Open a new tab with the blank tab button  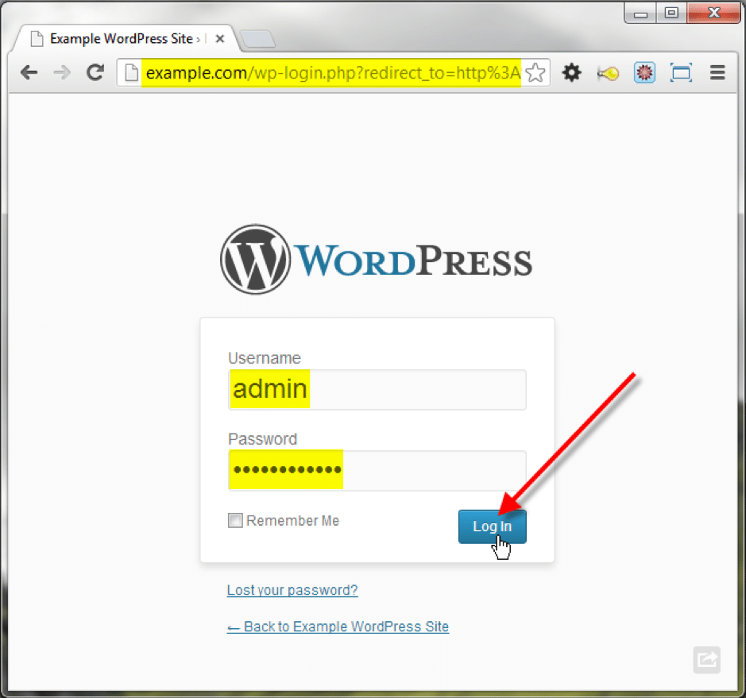[257, 39]
